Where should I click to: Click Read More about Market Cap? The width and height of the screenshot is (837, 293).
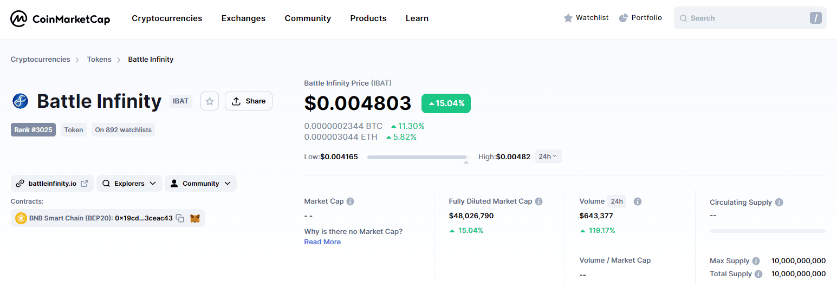coord(322,242)
